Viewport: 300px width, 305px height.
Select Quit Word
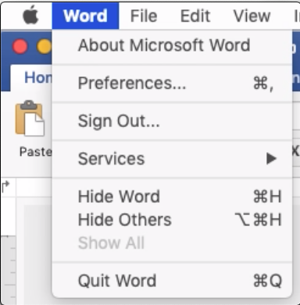[x=172, y=281]
